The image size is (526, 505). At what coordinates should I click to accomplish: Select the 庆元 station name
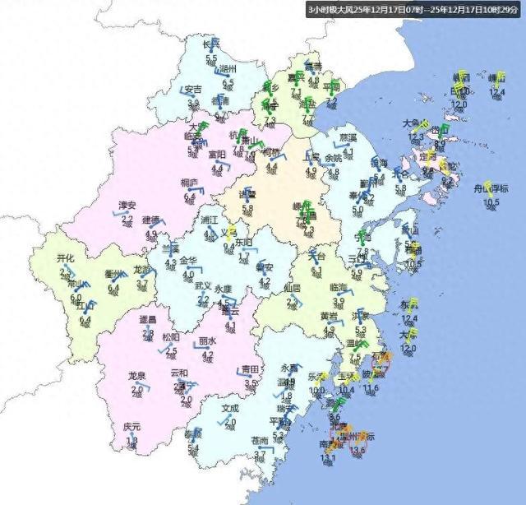pos(131,427)
